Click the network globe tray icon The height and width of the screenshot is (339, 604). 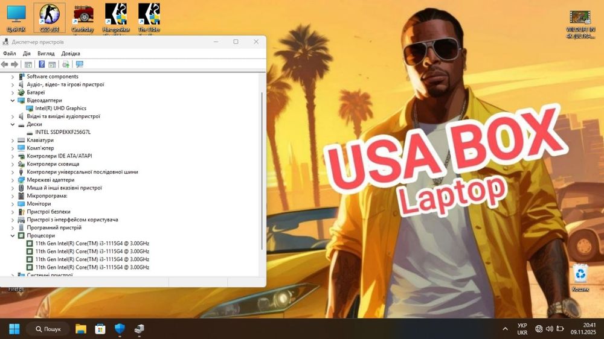pos(539,329)
